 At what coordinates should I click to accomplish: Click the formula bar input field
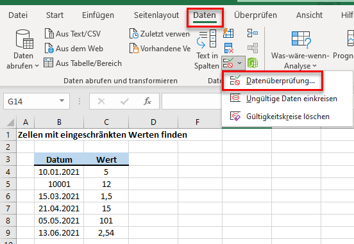coord(192,101)
